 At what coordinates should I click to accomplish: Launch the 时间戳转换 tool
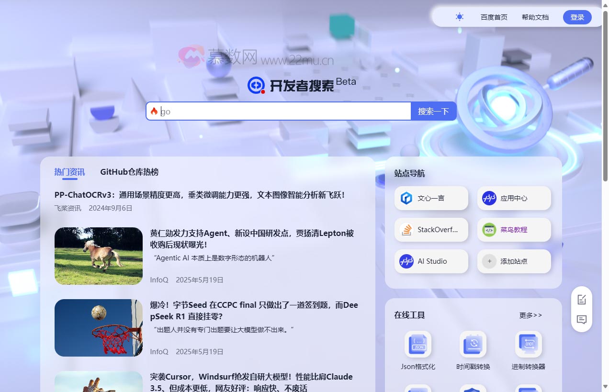coord(473,344)
